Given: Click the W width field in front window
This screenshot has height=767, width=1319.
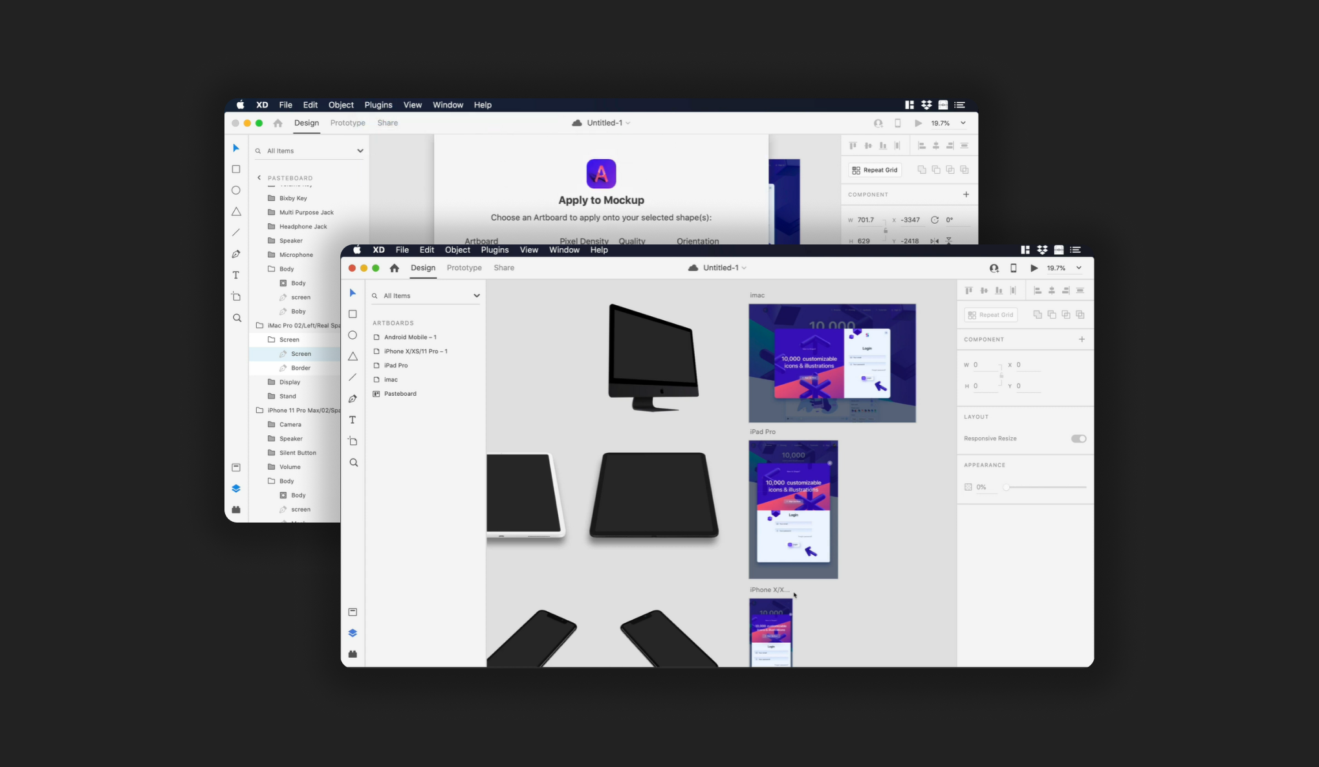Looking at the screenshot, I should coord(987,365).
